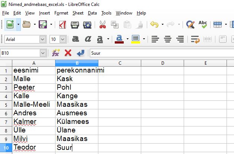This screenshot has height=154, width=234.
Task: Click the Undo arrow icon
Action: point(154,25)
